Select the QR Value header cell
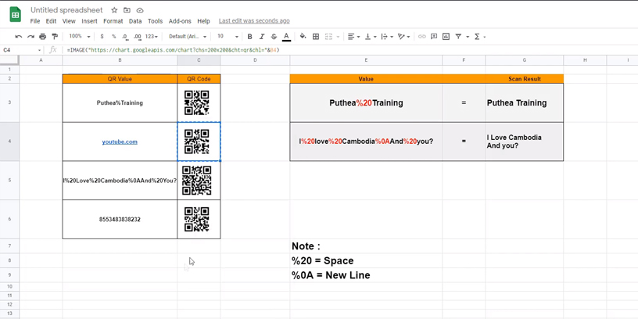The image size is (638, 319). coord(120,79)
